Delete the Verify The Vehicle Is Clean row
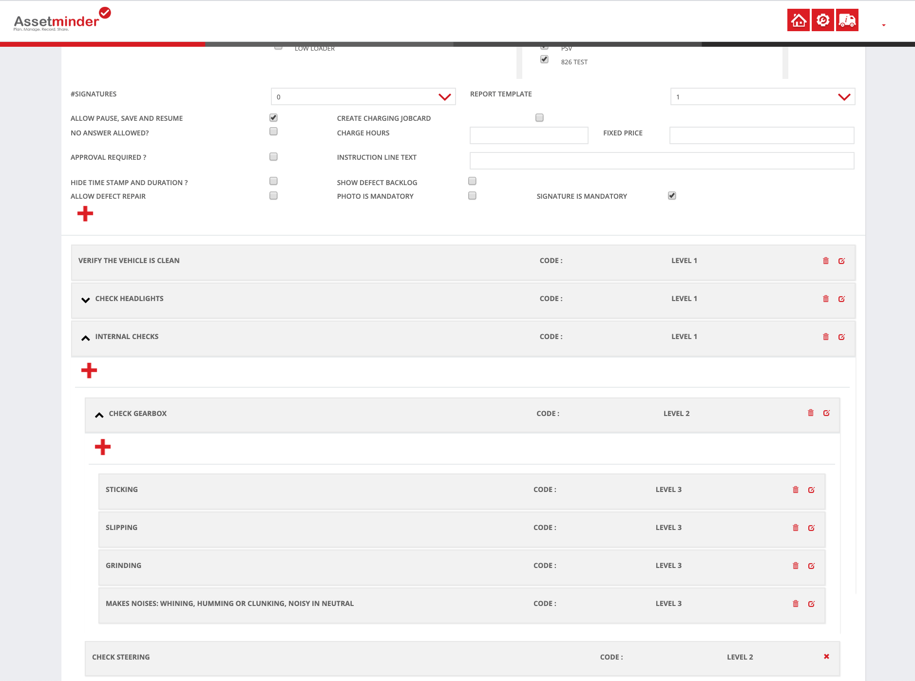The height and width of the screenshot is (681, 915). [x=826, y=261]
